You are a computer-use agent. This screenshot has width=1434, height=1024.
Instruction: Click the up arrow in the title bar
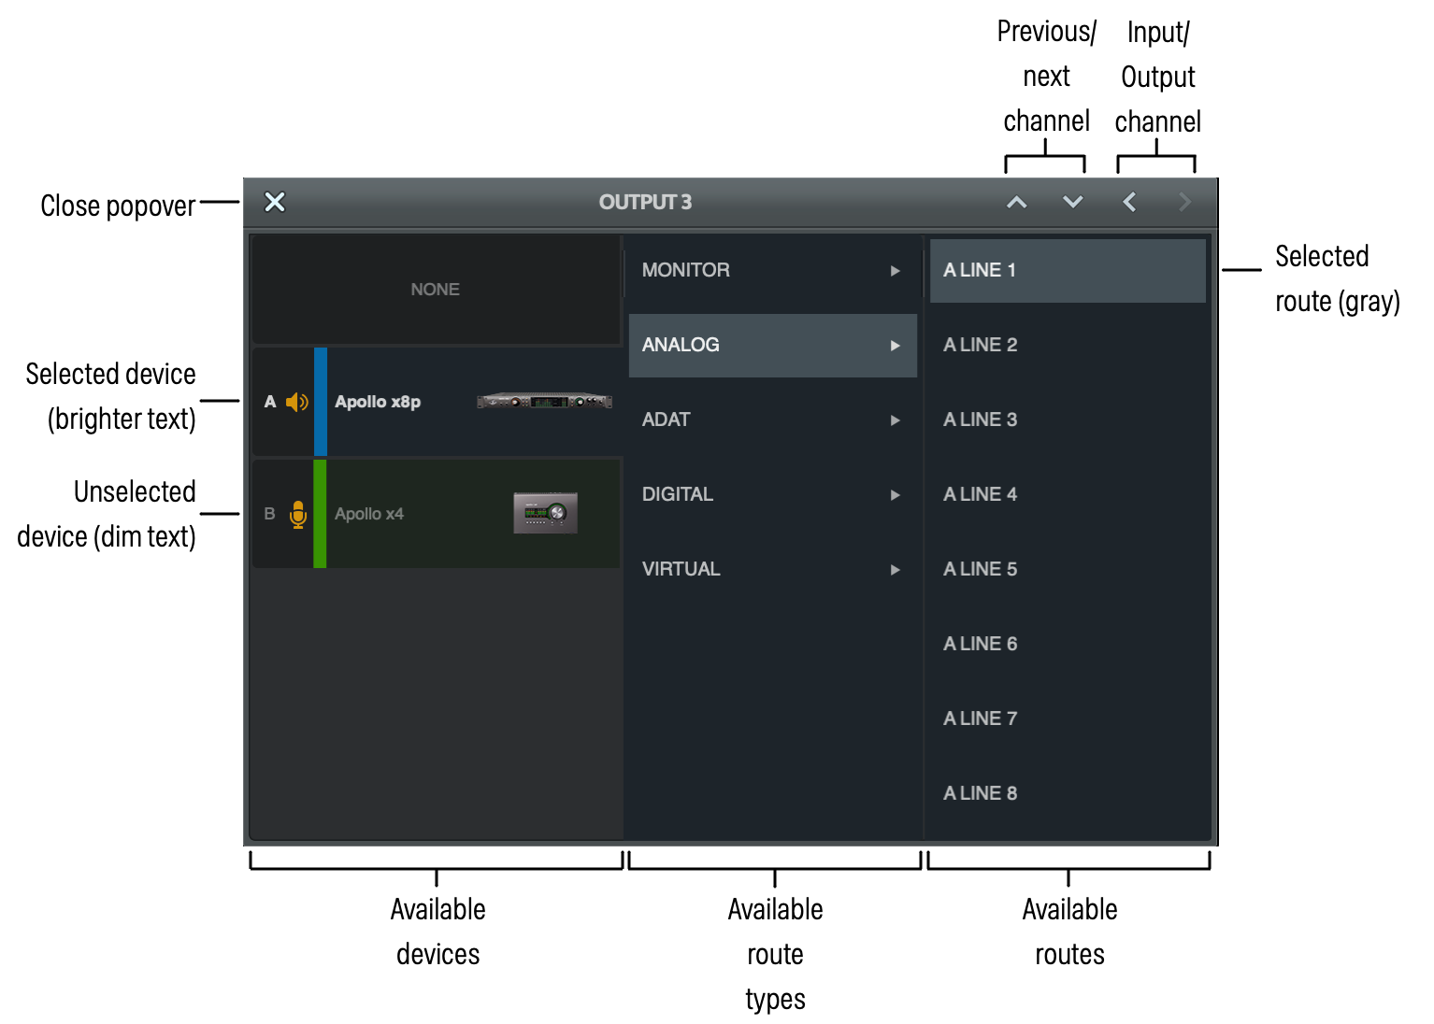1016,202
